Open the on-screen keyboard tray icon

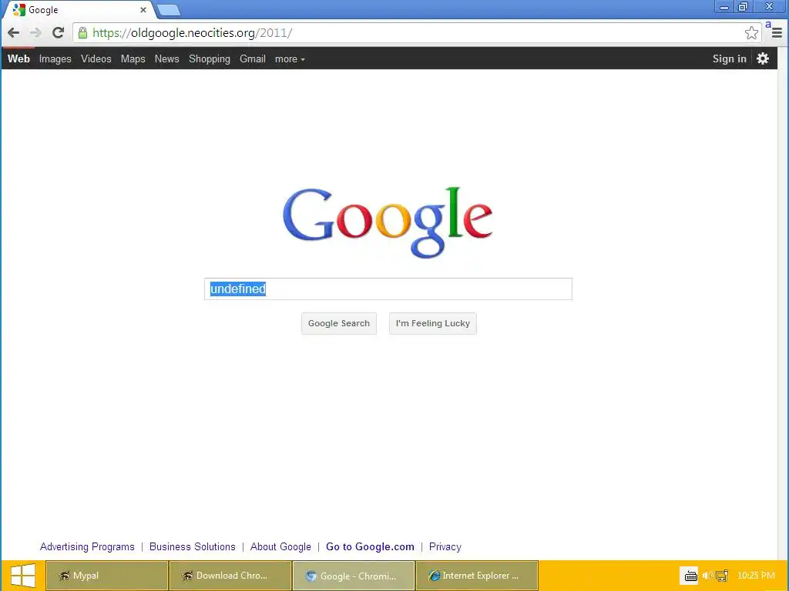coord(690,576)
